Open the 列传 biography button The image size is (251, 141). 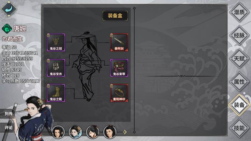[x=8, y=114]
